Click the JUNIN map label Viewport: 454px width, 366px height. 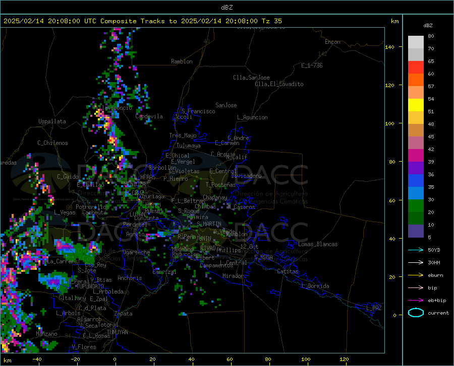[x=204, y=239]
